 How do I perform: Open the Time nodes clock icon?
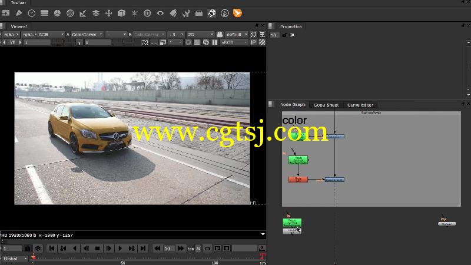32,13
